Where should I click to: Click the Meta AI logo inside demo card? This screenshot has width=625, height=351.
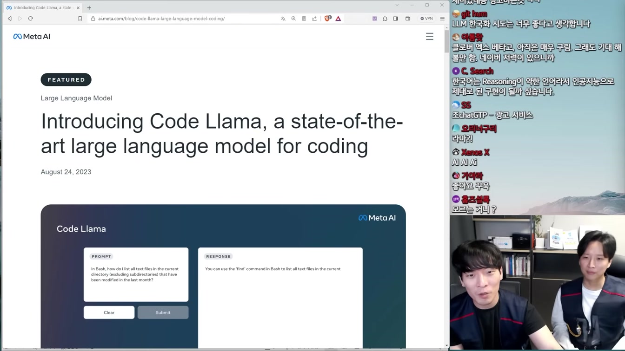coord(377,218)
